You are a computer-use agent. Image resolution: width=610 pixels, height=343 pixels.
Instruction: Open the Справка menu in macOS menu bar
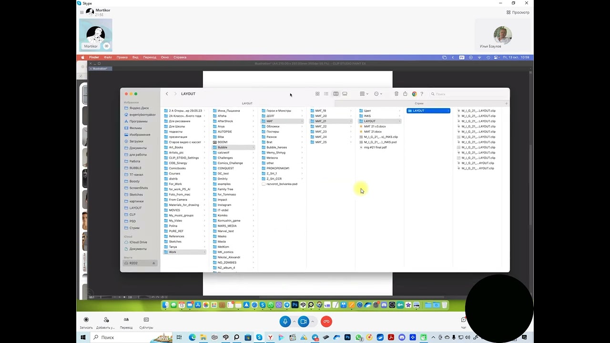click(x=180, y=57)
